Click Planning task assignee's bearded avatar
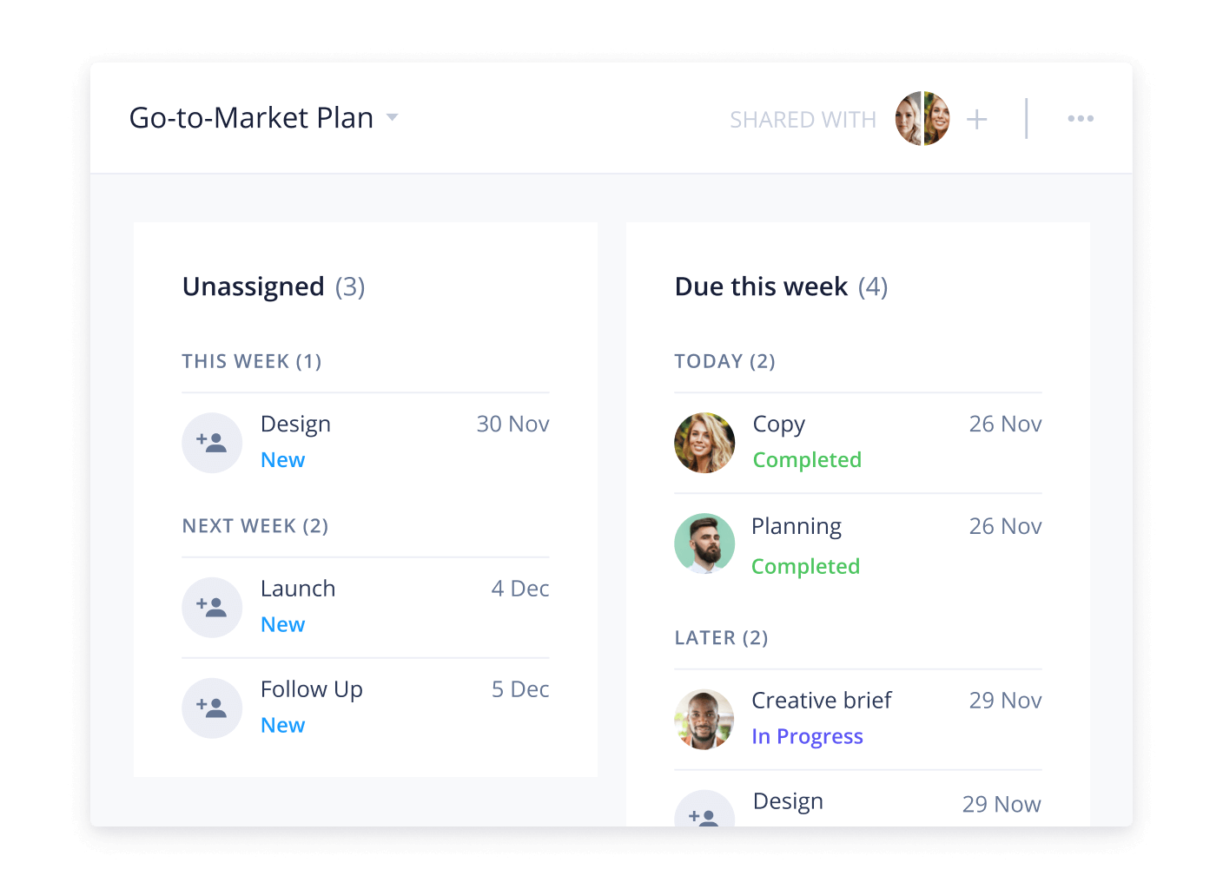 coord(704,543)
